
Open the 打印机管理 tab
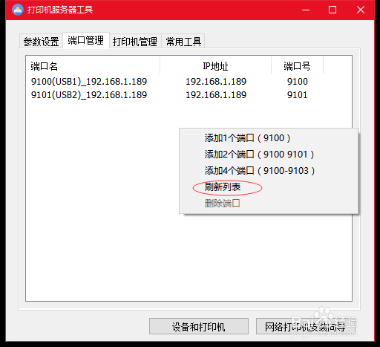tap(135, 41)
